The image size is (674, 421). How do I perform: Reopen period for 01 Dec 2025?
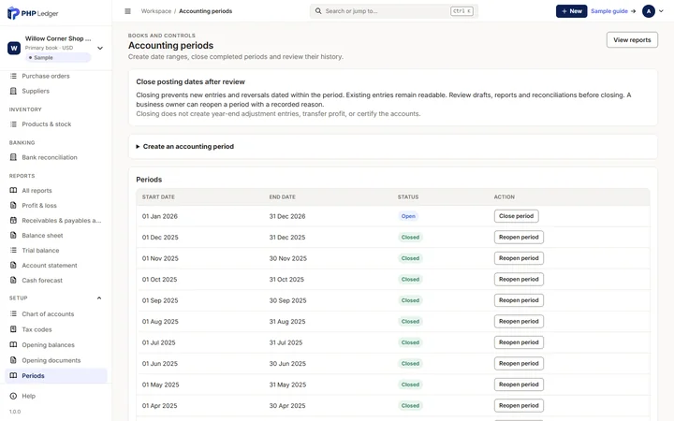519,237
